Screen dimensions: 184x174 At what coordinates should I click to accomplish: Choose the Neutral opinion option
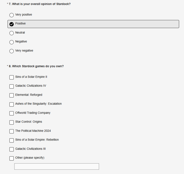point(12,33)
